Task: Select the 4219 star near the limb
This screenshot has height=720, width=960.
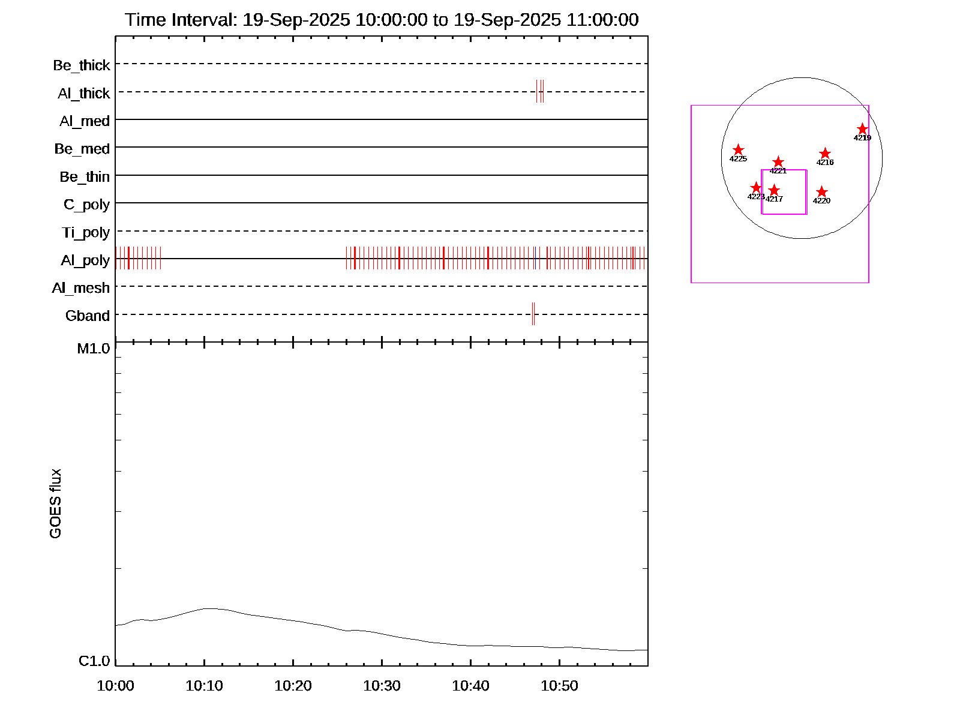Action: (862, 129)
